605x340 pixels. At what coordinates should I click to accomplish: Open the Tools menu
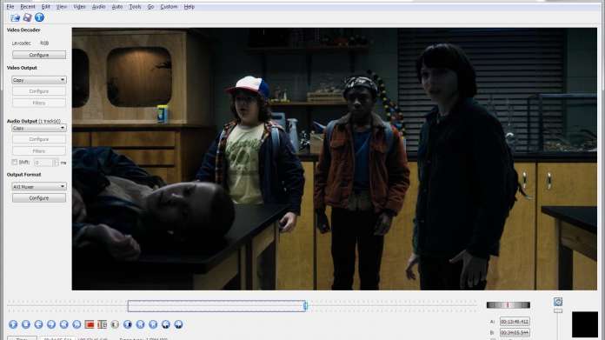click(x=135, y=7)
